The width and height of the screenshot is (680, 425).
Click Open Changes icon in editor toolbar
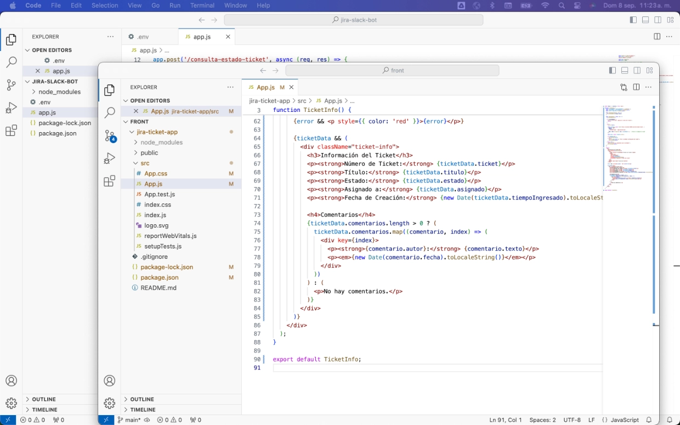coord(624,87)
